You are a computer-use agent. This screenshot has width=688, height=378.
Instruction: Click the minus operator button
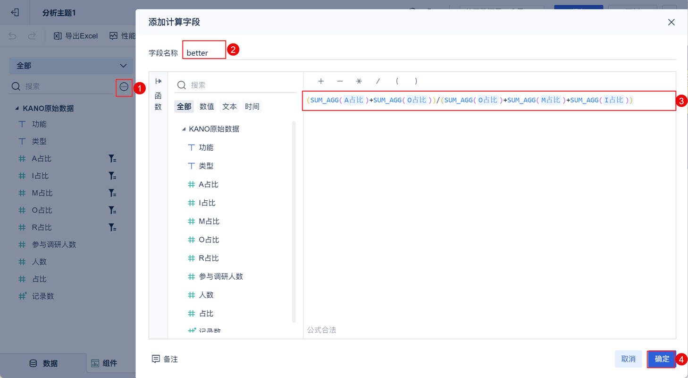340,81
